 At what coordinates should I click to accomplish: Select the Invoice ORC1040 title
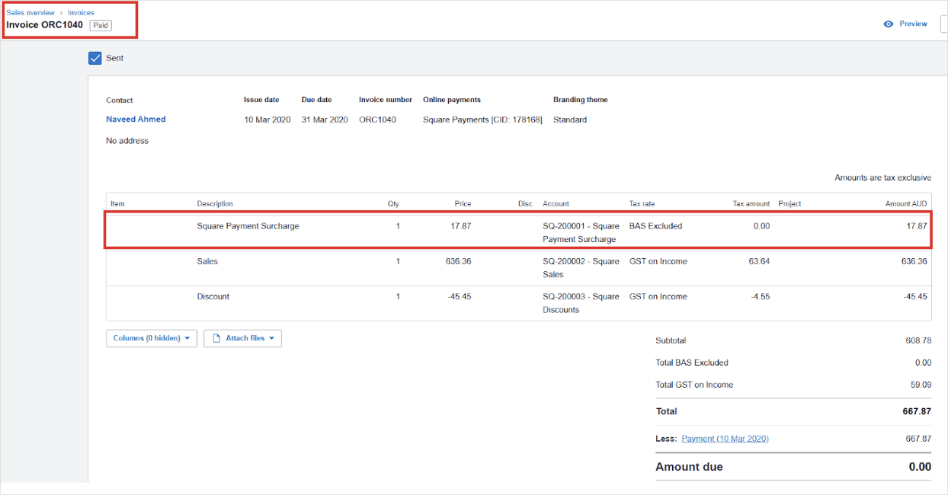pos(45,25)
